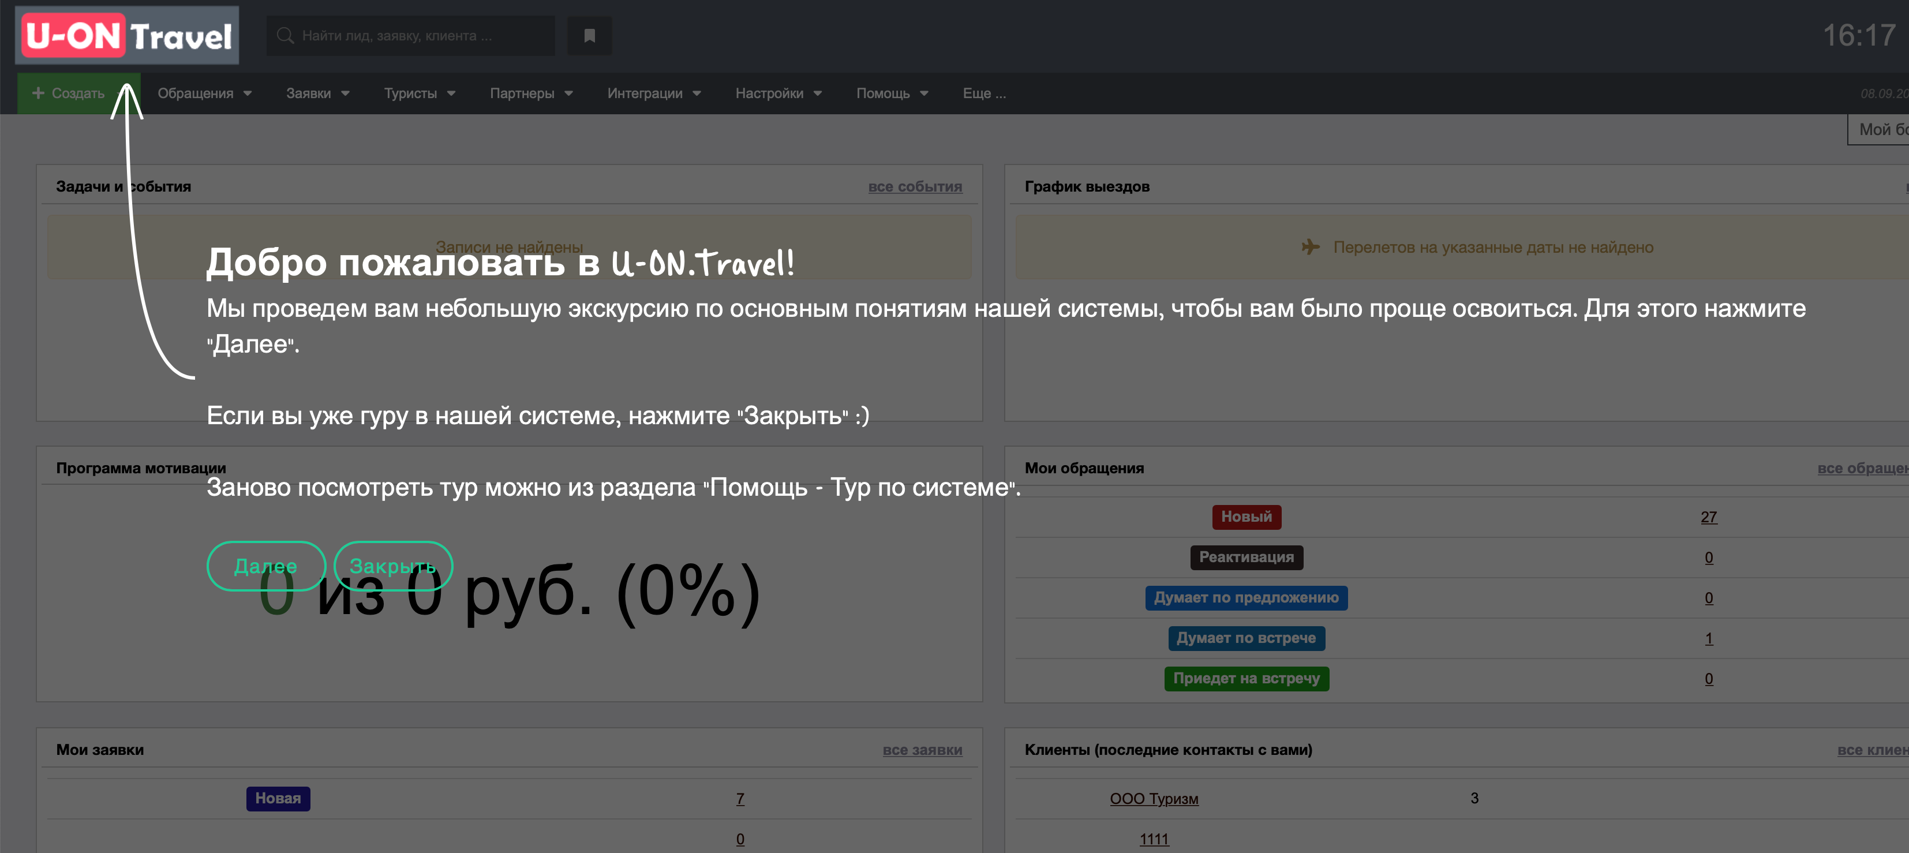Open the ООО Туризм client link
1909x853 pixels.
click(1153, 799)
